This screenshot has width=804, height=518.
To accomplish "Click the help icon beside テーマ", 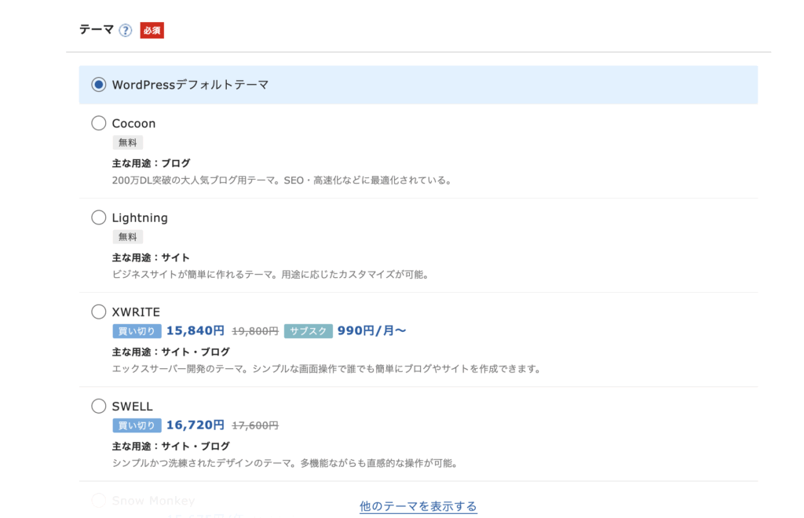I will click(x=126, y=31).
